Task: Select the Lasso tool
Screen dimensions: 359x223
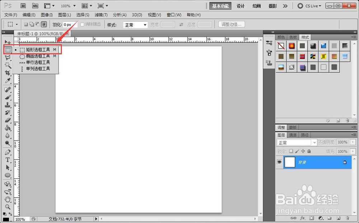Action: pyautogui.click(x=8, y=57)
